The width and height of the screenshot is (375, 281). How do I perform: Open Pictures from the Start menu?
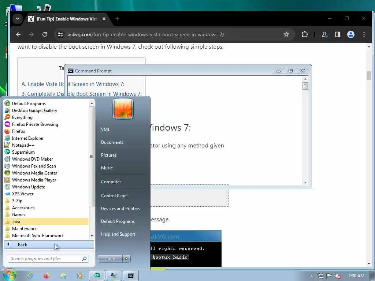click(x=109, y=155)
